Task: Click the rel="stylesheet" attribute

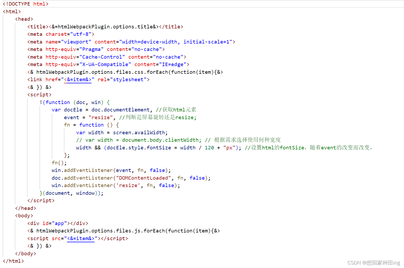Action: 122,80
